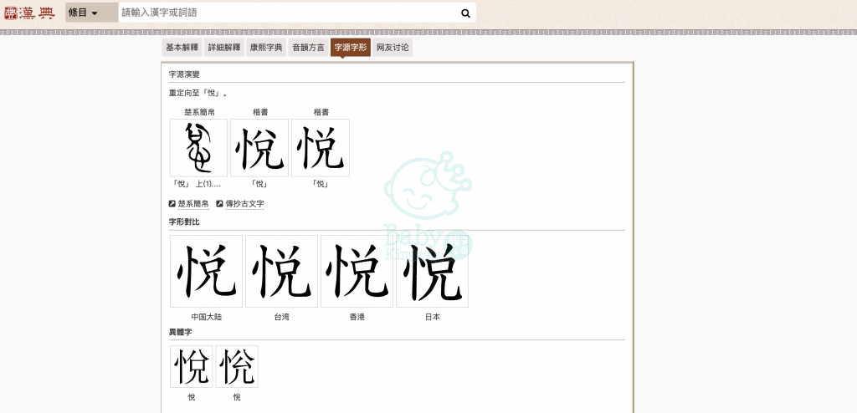Select the active 字源字形 tab

pos(351,48)
